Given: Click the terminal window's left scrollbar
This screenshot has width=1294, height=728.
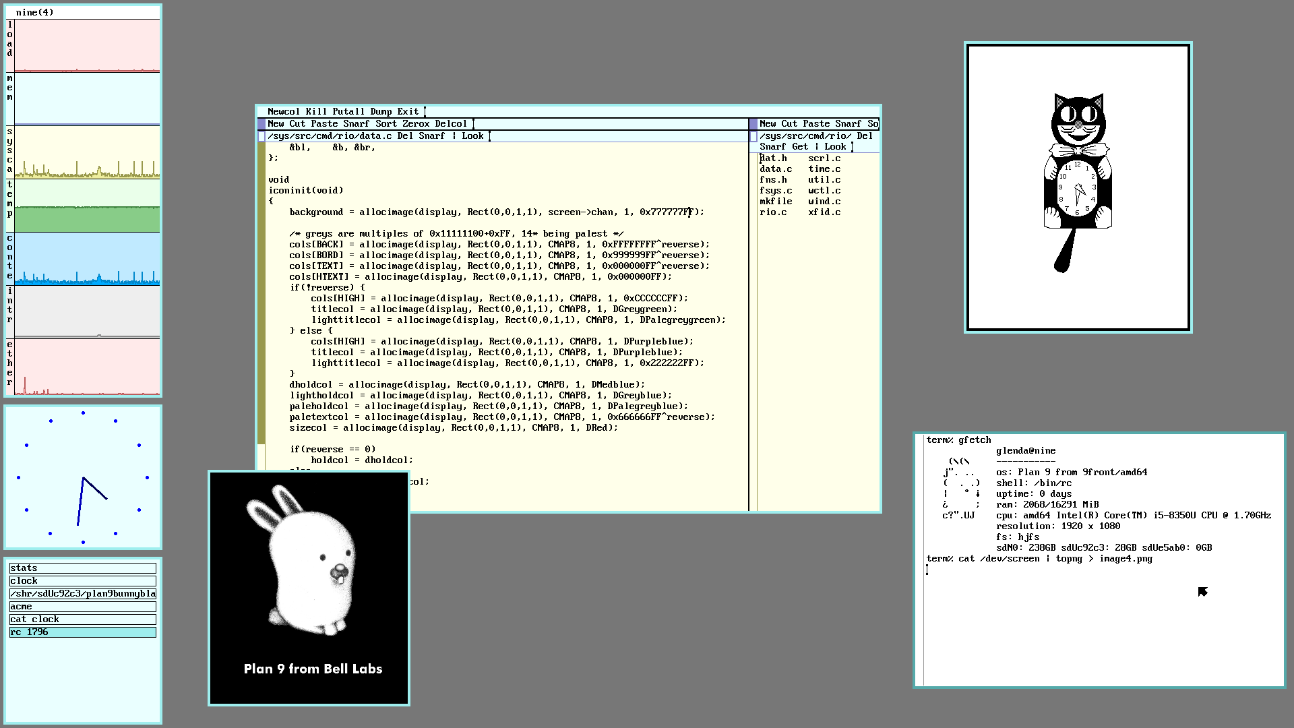Looking at the screenshot, I should click(x=919, y=559).
